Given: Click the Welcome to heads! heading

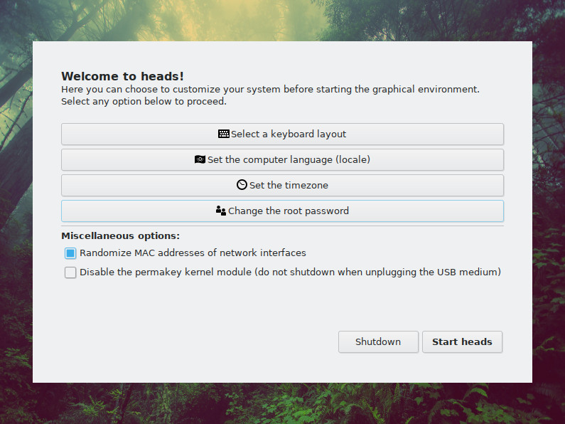Looking at the screenshot, I should point(122,76).
